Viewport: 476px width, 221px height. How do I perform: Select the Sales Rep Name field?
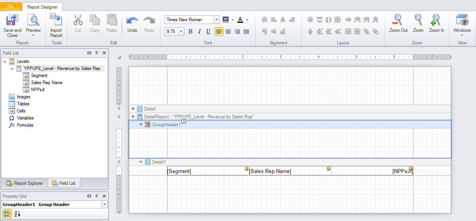pyautogui.click(x=46, y=83)
